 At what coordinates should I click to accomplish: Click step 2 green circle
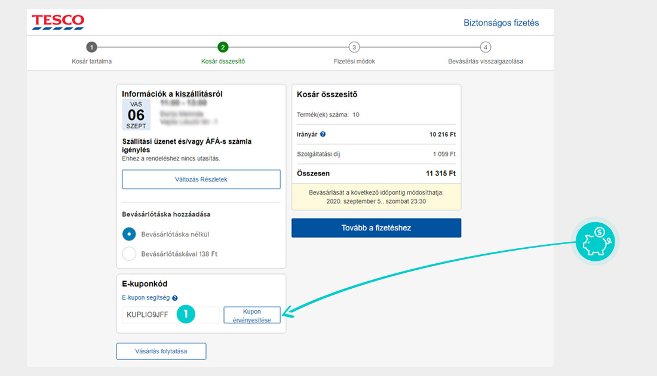click(223, 47)
